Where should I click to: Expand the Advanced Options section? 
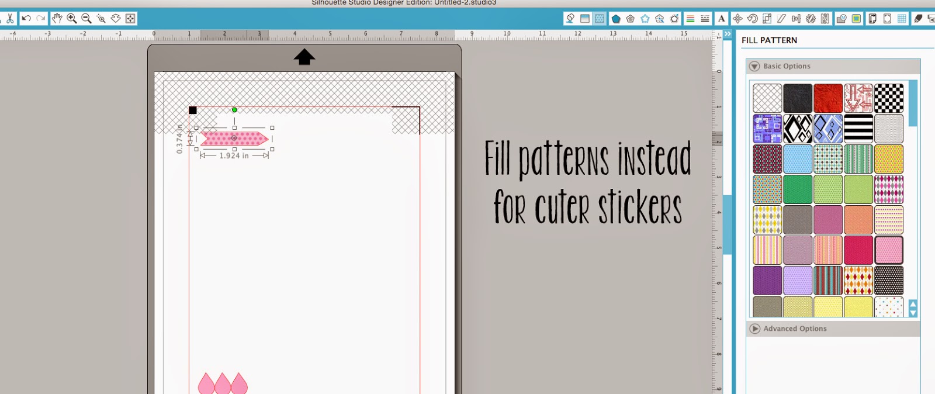point(754,329)
